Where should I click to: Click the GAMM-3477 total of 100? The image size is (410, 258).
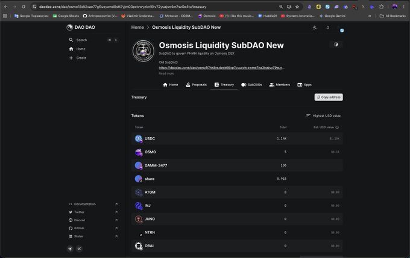click(x=283, y=165)
